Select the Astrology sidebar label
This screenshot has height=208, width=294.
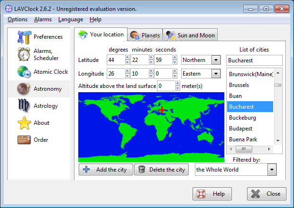46,106
